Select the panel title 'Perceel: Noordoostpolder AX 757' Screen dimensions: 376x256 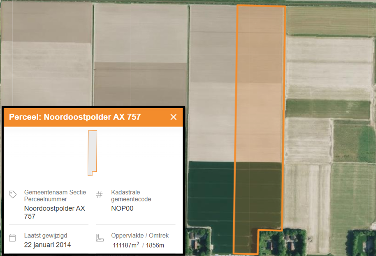coord(75,117)
